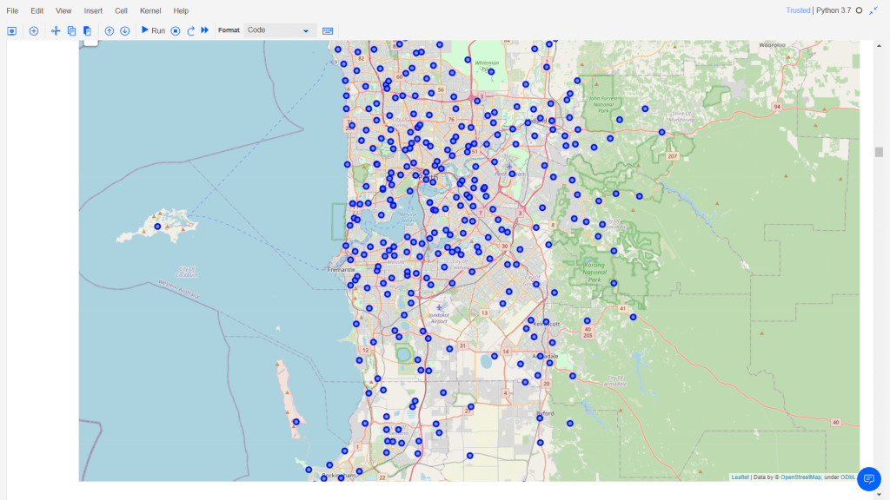Open the chat bubble widget
The width and height of the screenshot is (890, 500).
coord(869,479)
